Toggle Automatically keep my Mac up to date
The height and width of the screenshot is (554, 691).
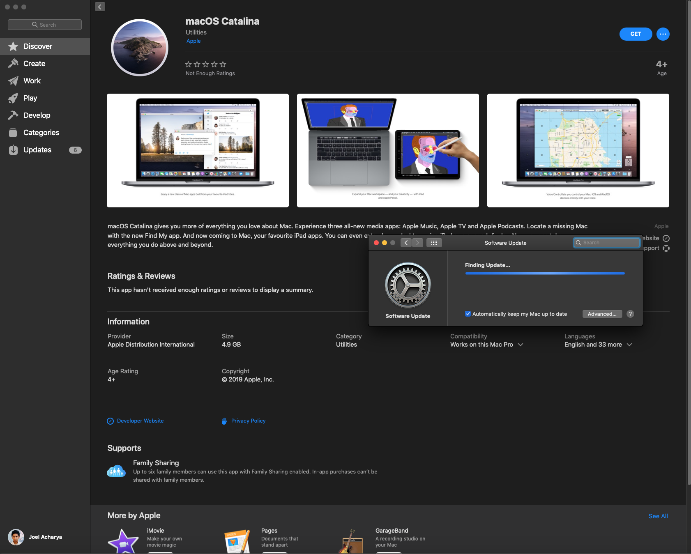(468, 314)
